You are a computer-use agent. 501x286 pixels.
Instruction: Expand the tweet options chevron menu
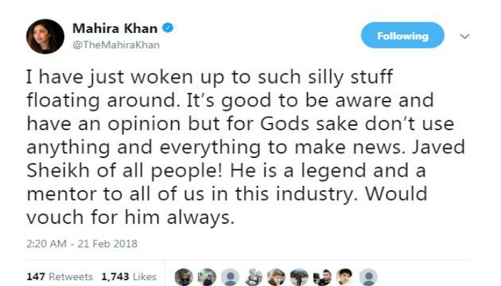point(464,36)
